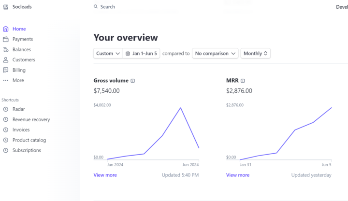The width and height of the screenshot is (348, 201).
Task: Click the Home house icon
Action: [6, 29]
